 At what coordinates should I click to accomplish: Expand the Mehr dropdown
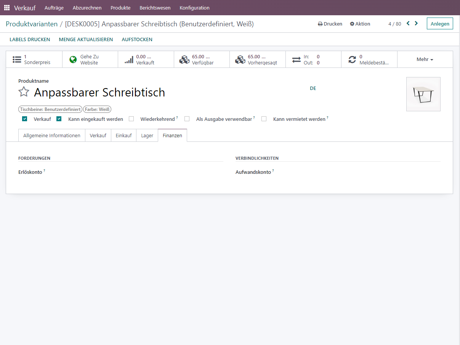[x=425, y=59]
